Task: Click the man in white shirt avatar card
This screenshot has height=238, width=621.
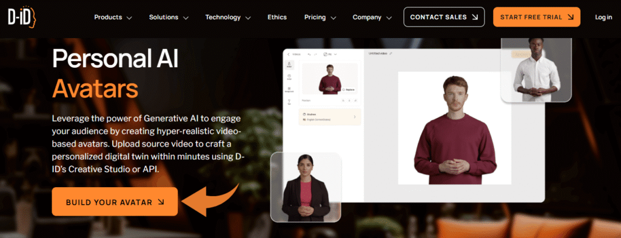Action: (536, 70)
